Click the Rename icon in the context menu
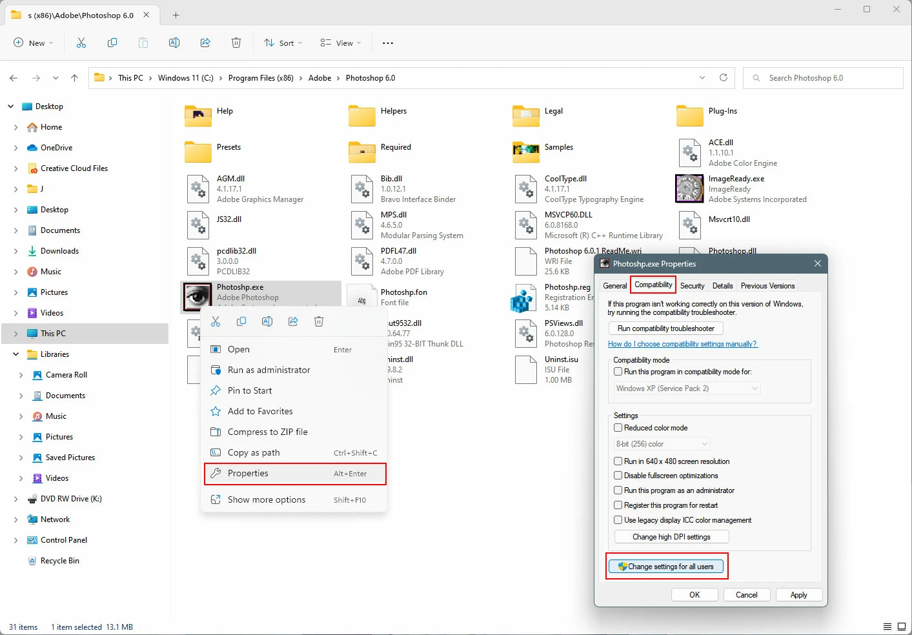The width and height of the screenshot is (912, 635). tap(267, 321)
